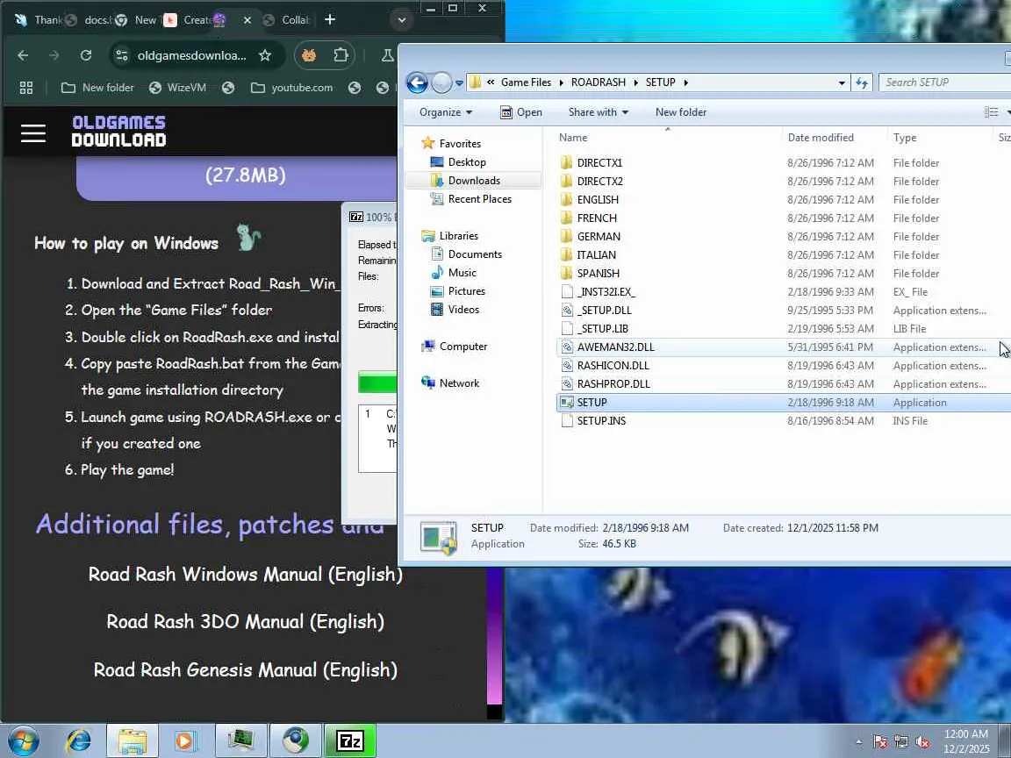1011x758 pixels.
Task: Open Windows Start button
Action: tap(23, 741)
